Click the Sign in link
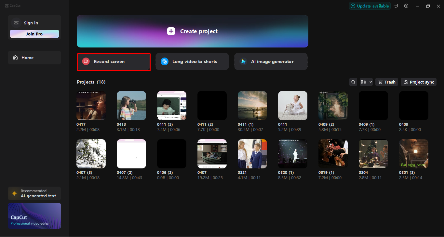 31,22
